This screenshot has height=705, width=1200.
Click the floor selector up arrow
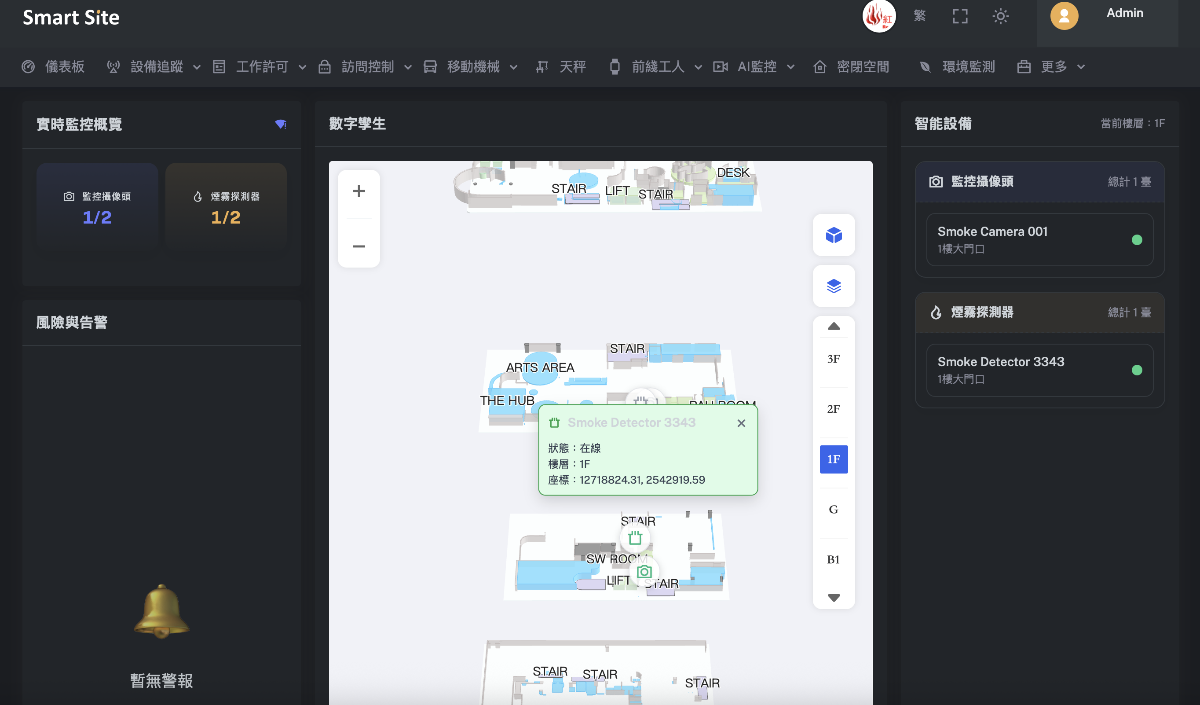(833, 327)
